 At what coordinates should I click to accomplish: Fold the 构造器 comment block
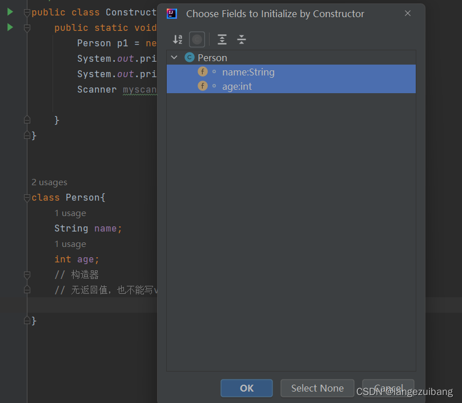[x=27, y=274]
